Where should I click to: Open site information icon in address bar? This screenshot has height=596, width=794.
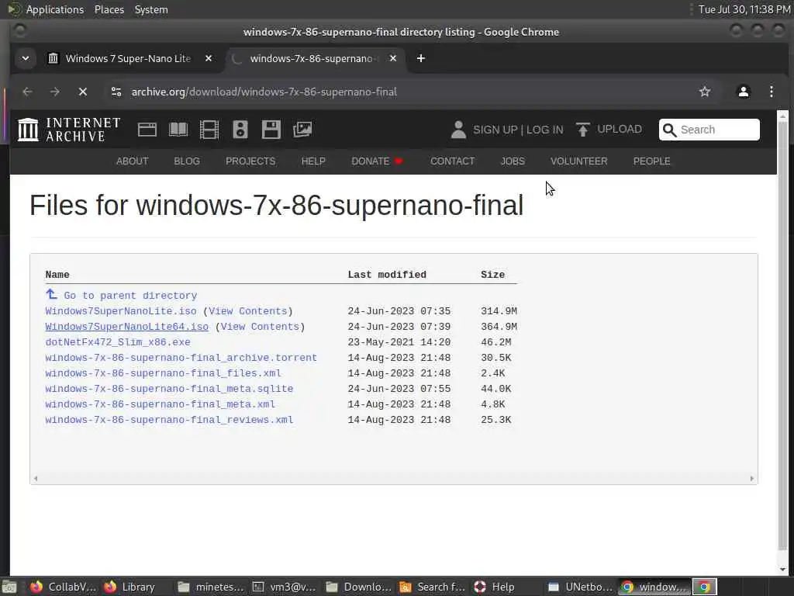(x=116, y=92)
